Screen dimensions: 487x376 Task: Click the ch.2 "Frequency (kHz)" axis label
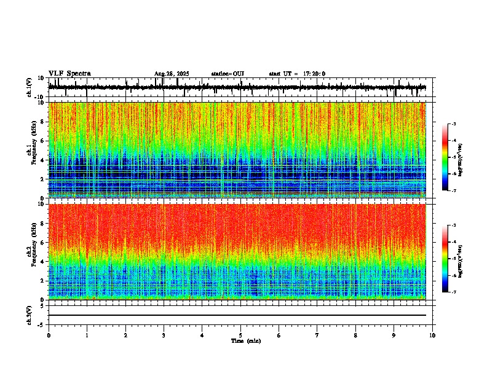click(x=34, y=245)
